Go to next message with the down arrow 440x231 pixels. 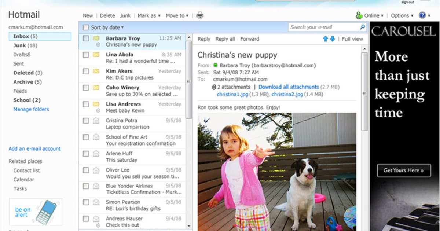point(331,39)
